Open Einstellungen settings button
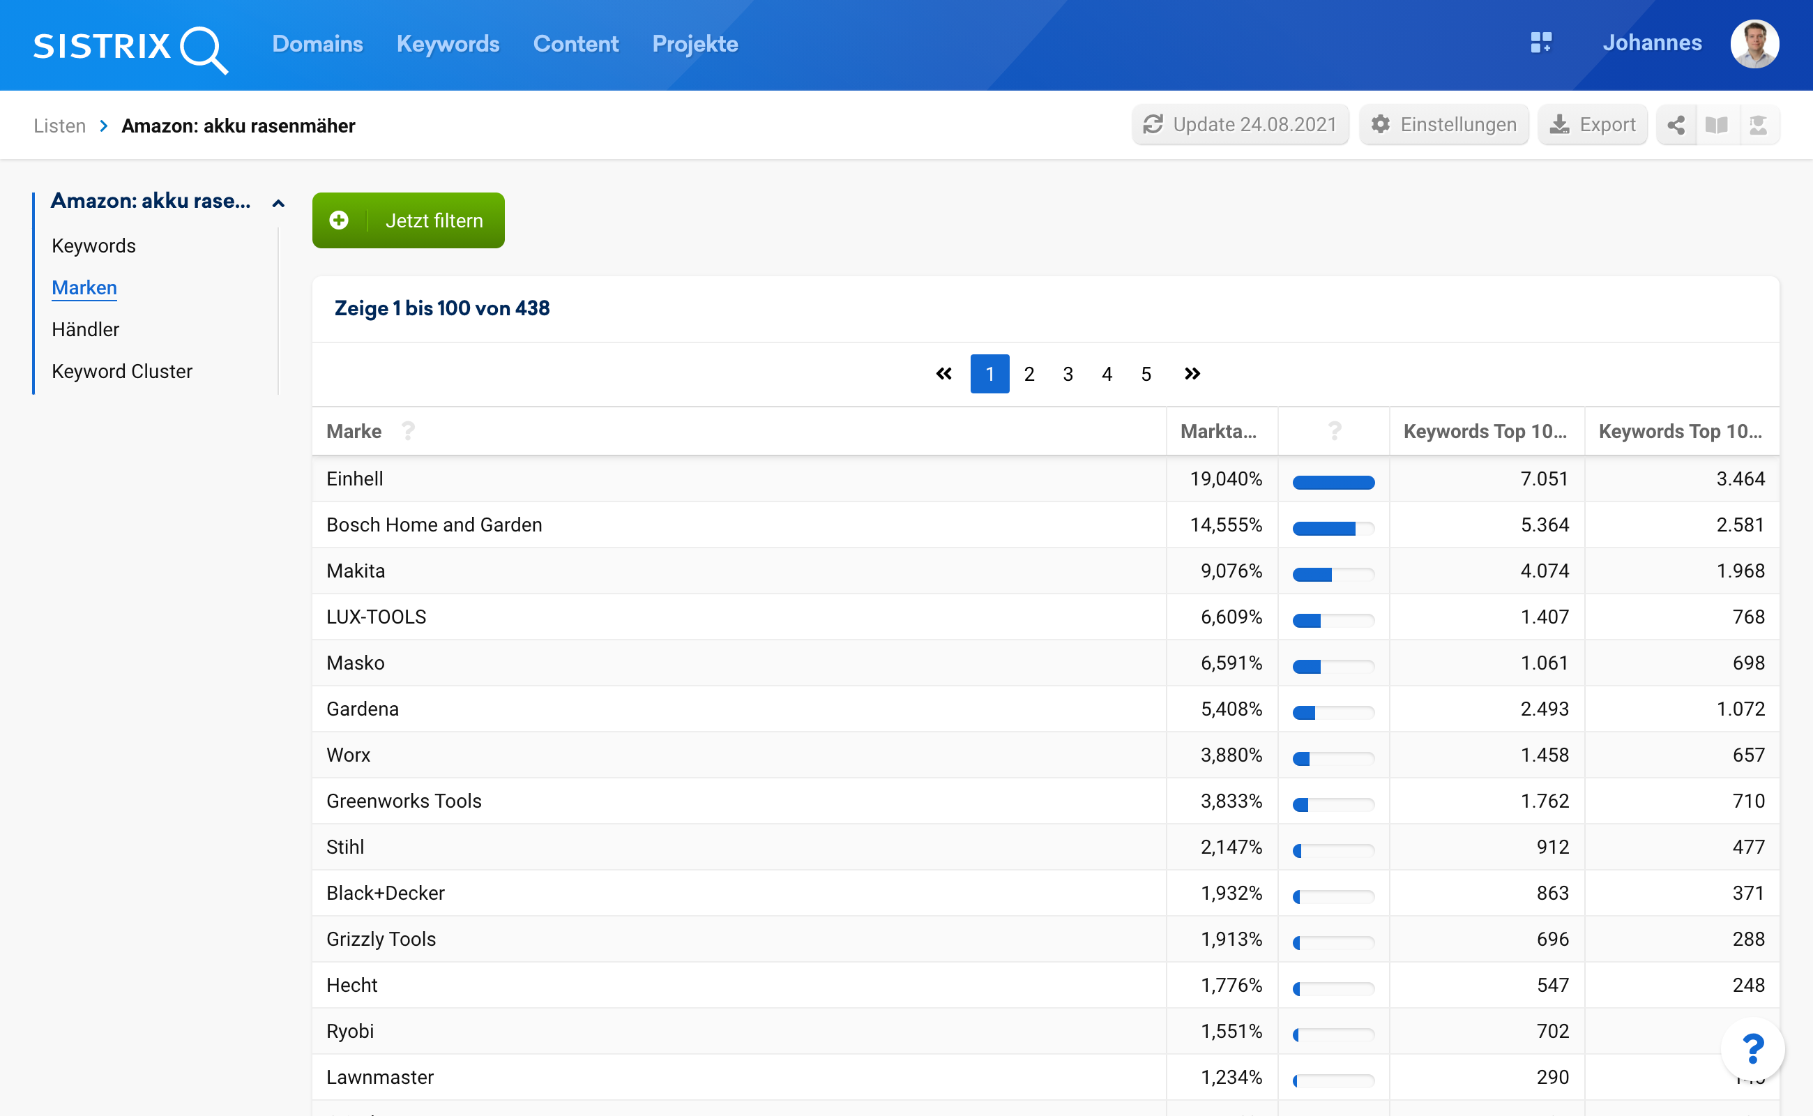This screenshot has width=1813, height=1116. [1443, 125]
